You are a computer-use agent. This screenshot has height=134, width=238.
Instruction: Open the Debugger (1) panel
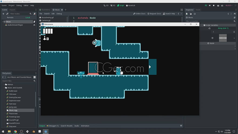[x=53, y=126]
